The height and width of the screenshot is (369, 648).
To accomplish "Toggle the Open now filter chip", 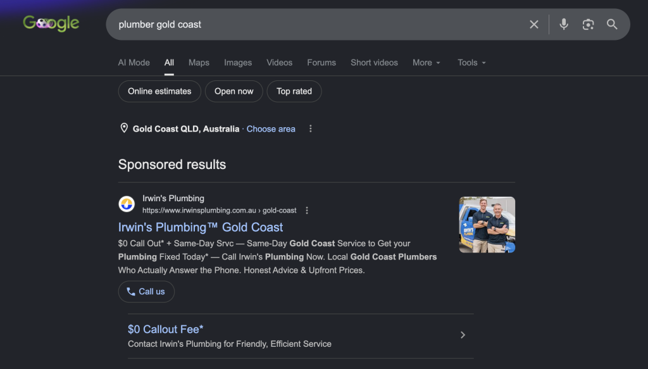I will pyautogui.click(x=234, y=91).
